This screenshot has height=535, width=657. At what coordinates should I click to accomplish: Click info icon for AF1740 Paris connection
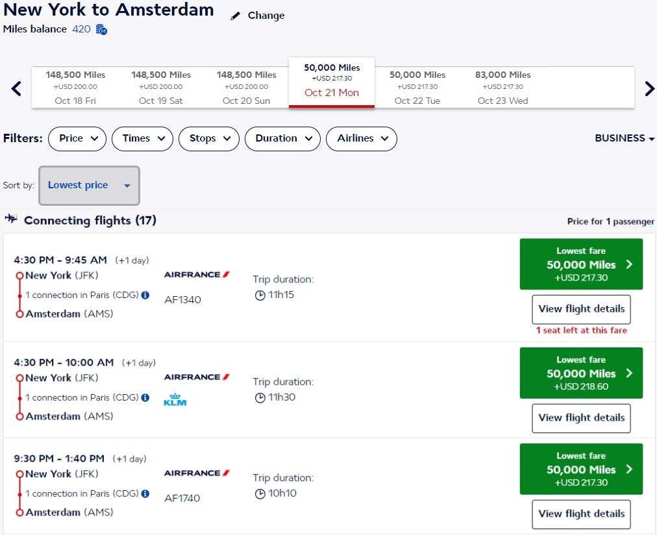coord(145,493)
